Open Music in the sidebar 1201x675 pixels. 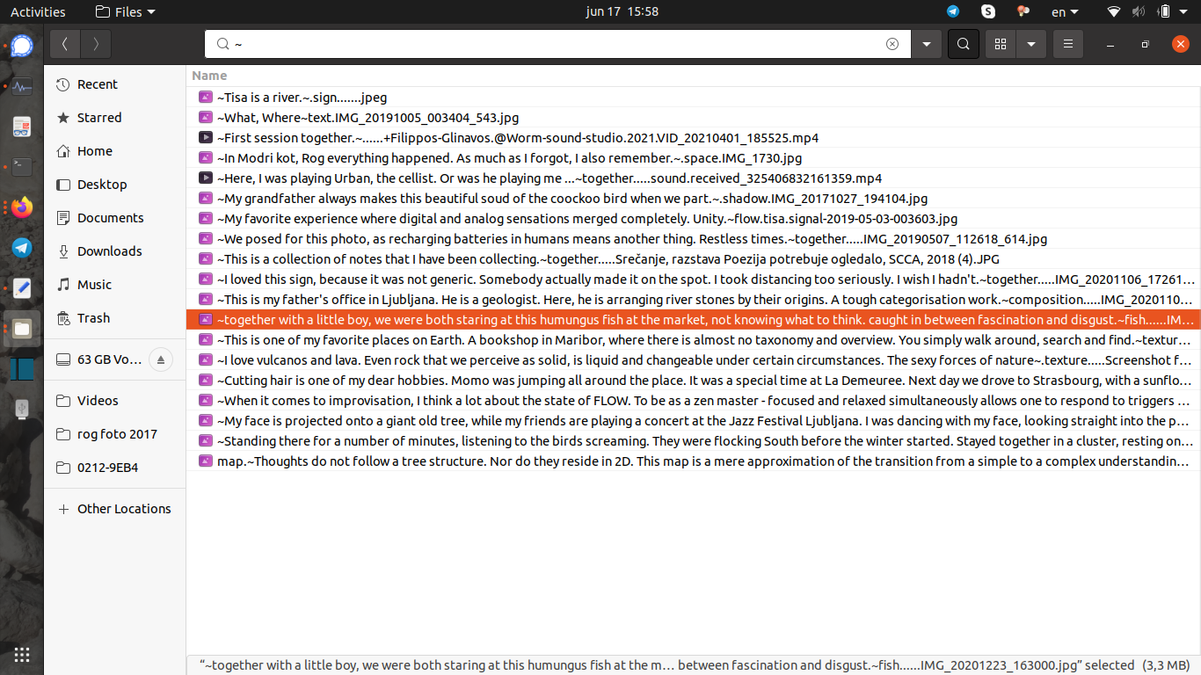[115, 285]
